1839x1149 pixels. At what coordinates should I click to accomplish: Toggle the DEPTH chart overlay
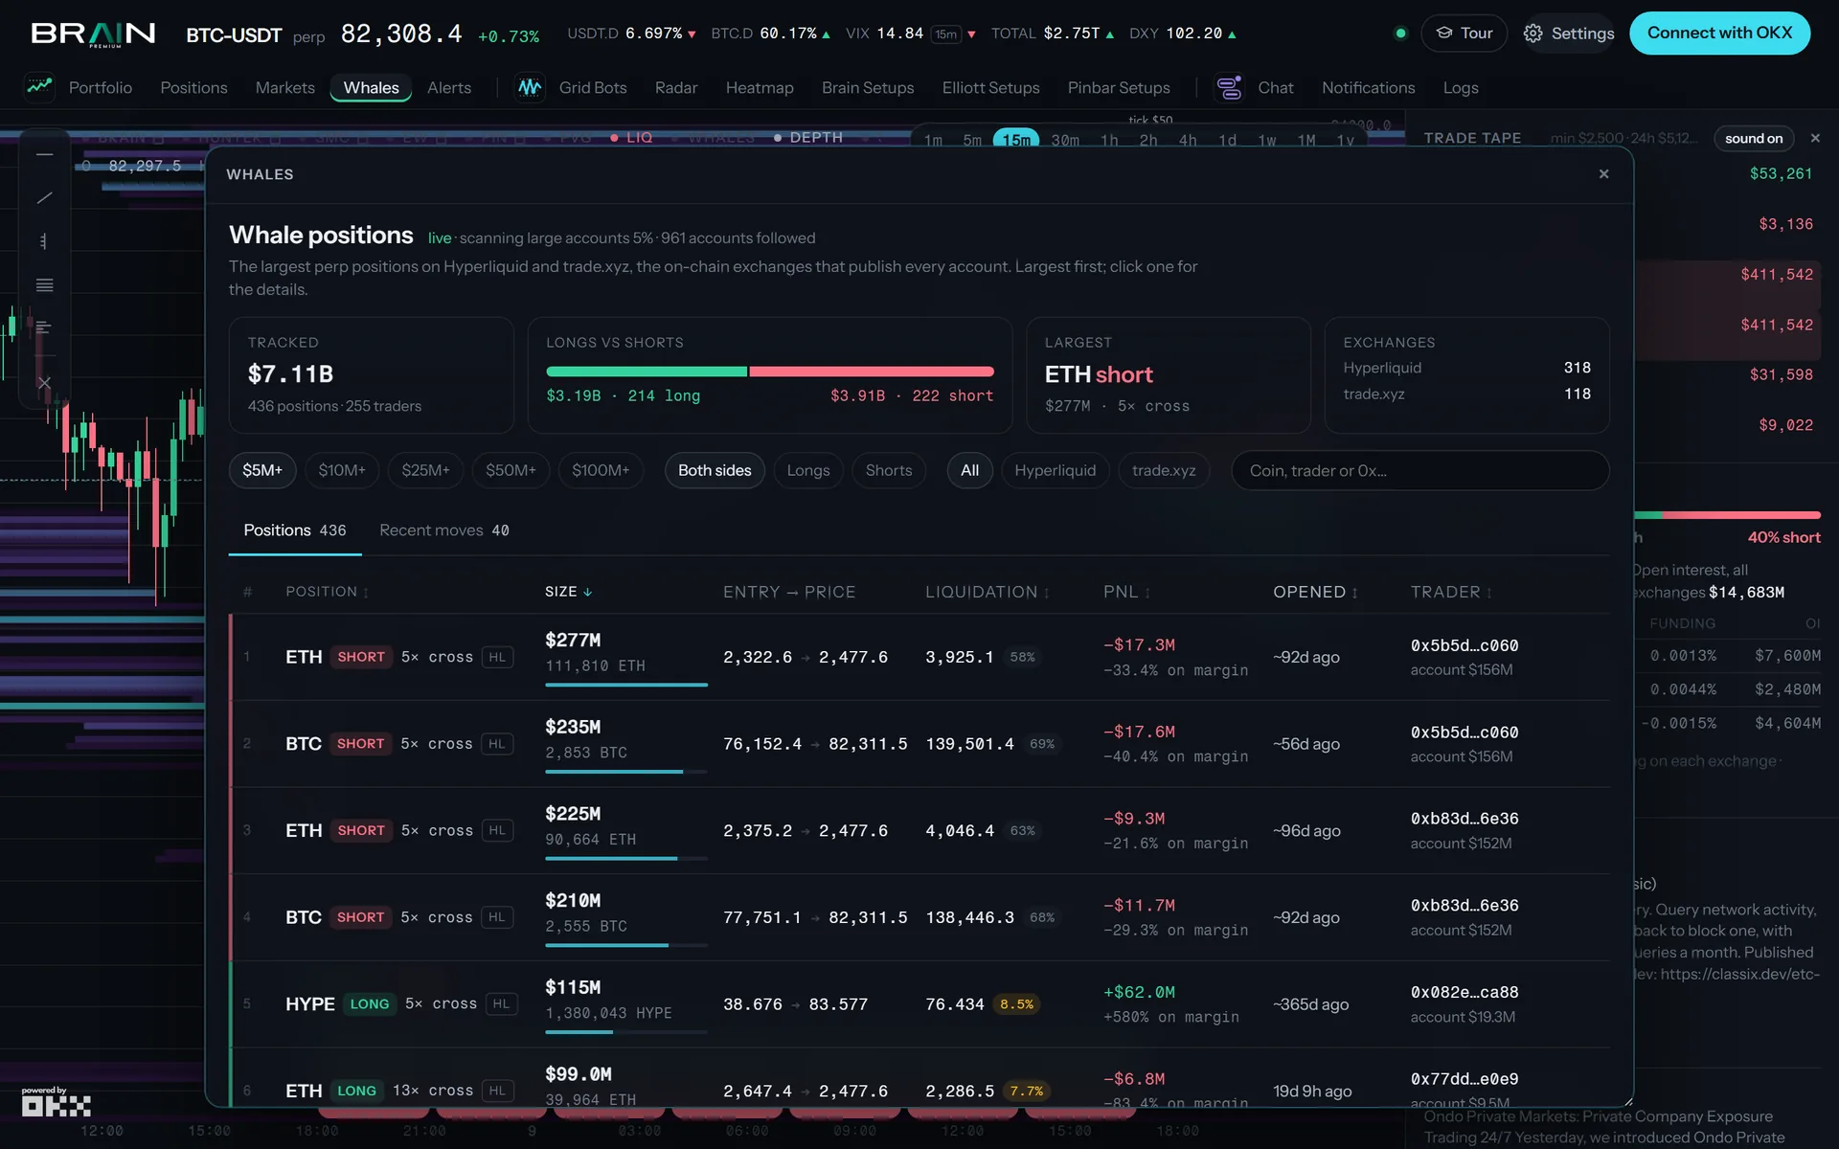pos(808,138)
